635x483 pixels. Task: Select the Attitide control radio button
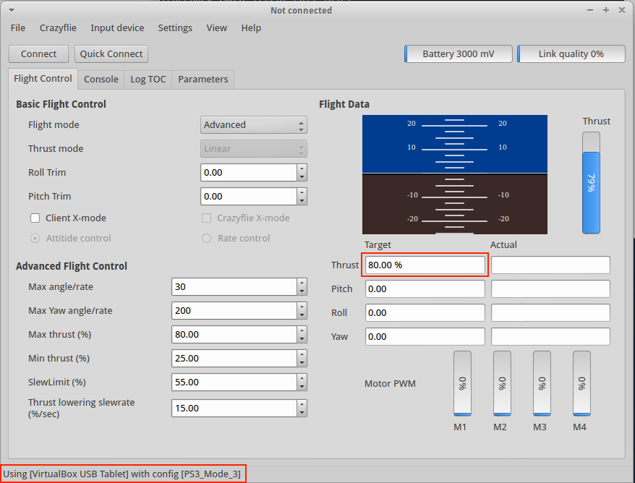tap(35, 239)
